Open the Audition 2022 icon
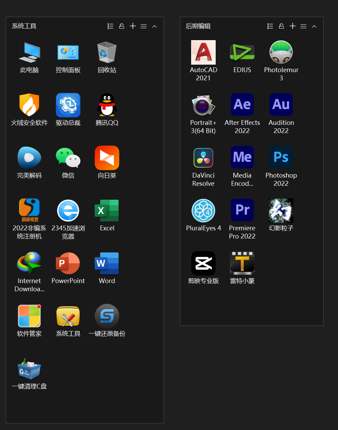338x430 pixels. (x=281, y=105)
